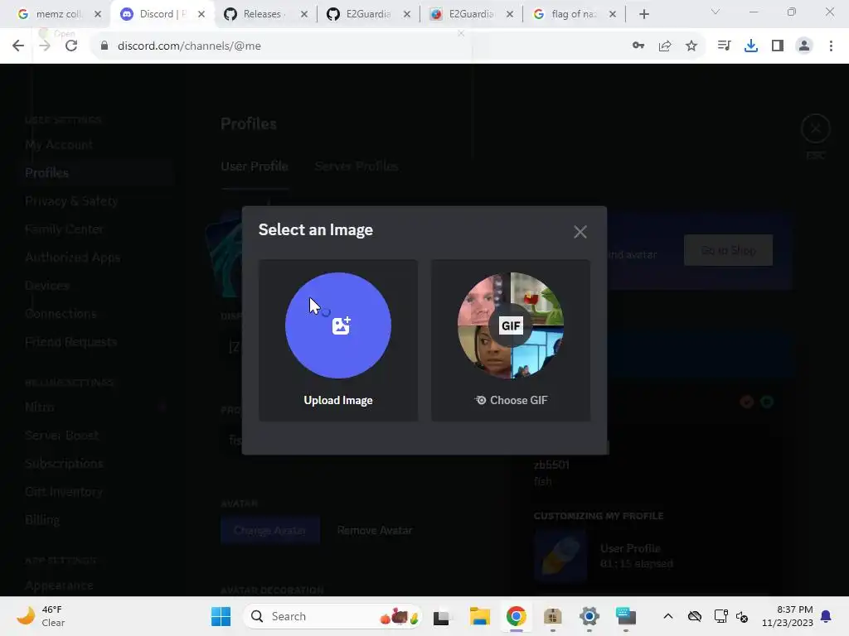This screenshot has width=849, height=636.
Task: Click the Upload Image circle icon
Action: (x=338, y=325)
